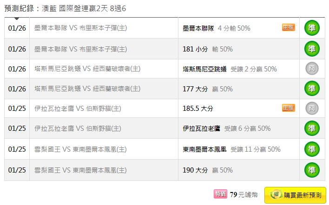The width and height of the screenshot is (329, 205).
Task: Click gray 冏 icon for 塔斯馬尼亞跳蟻 受讓 row
Action: pos(312,69)
